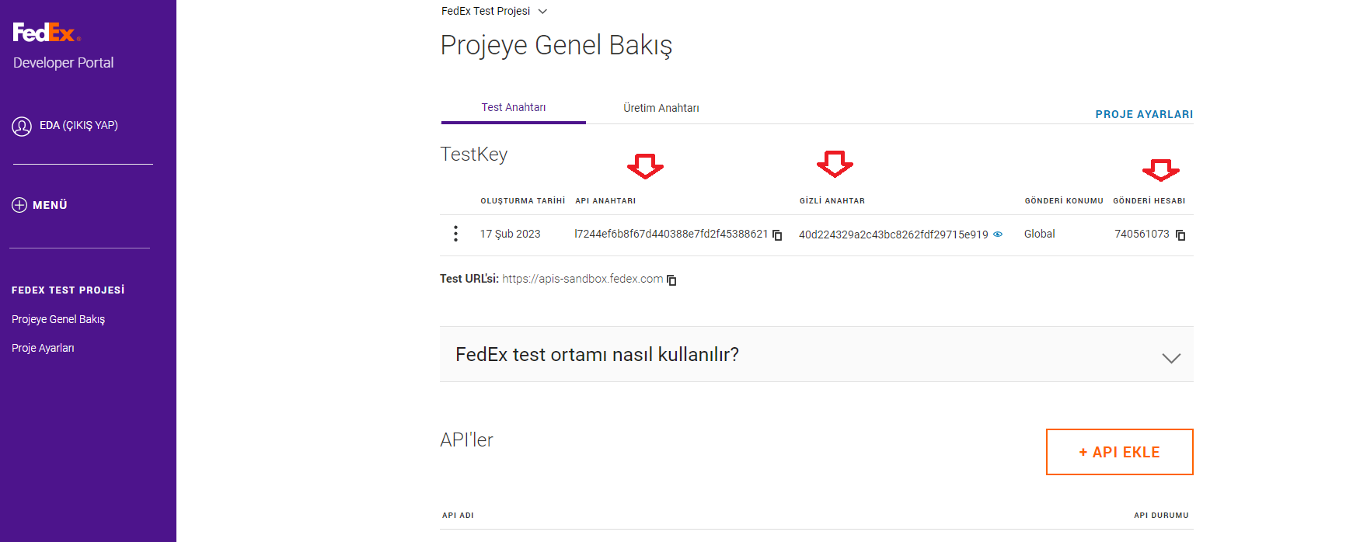Open Proje Ayarları in the sidebar
The height and width of the screenshot is (542, 1353).
tap(43, 348)
